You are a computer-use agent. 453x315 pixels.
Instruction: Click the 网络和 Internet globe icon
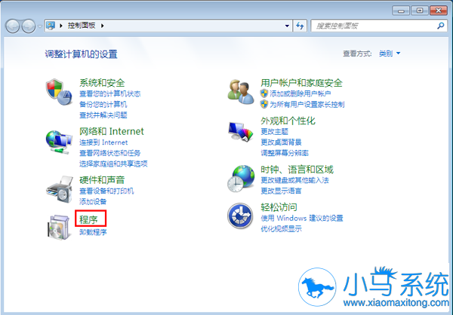pos(59,142)
